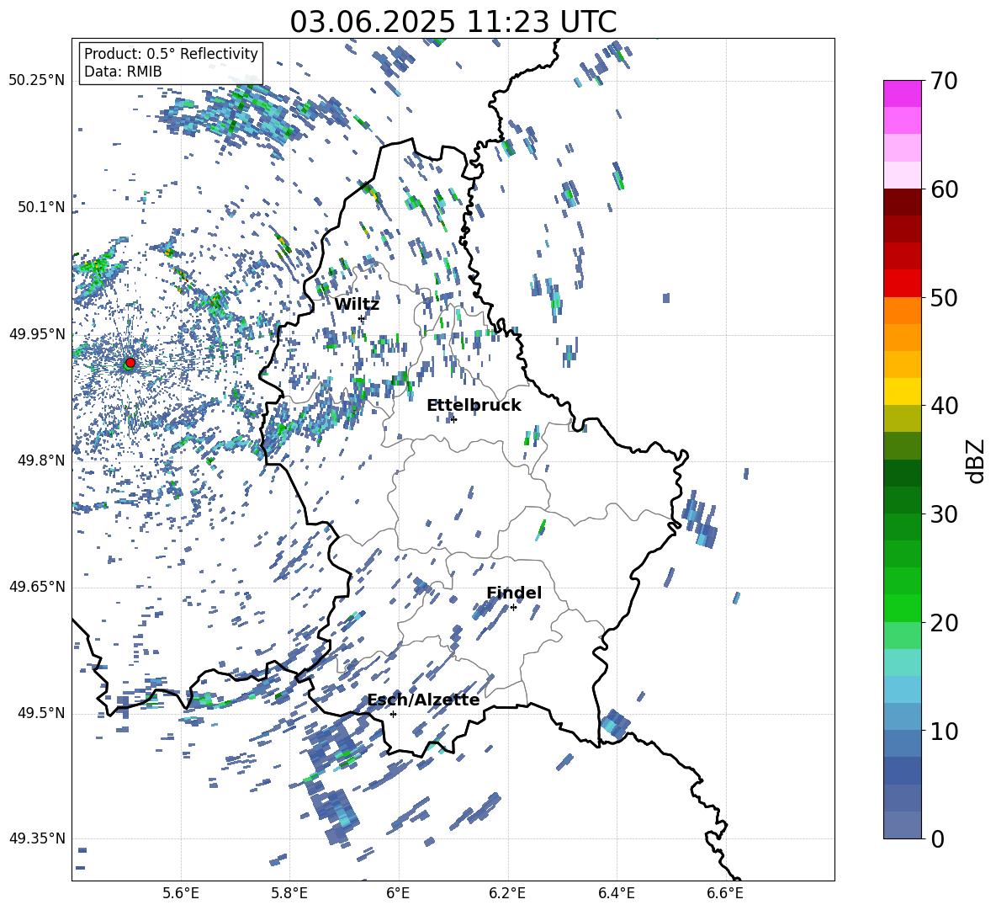Click the 50.1°N latitude label
The image size is (996, 910).
point(42,207)
